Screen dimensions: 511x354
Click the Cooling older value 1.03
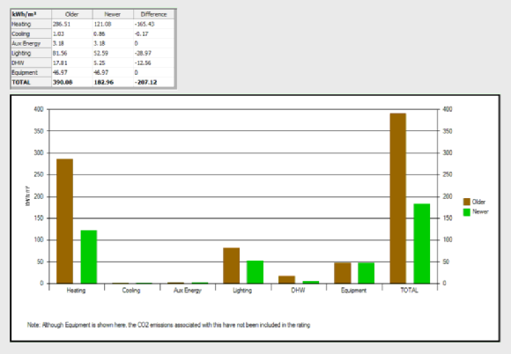click(59, 33)
